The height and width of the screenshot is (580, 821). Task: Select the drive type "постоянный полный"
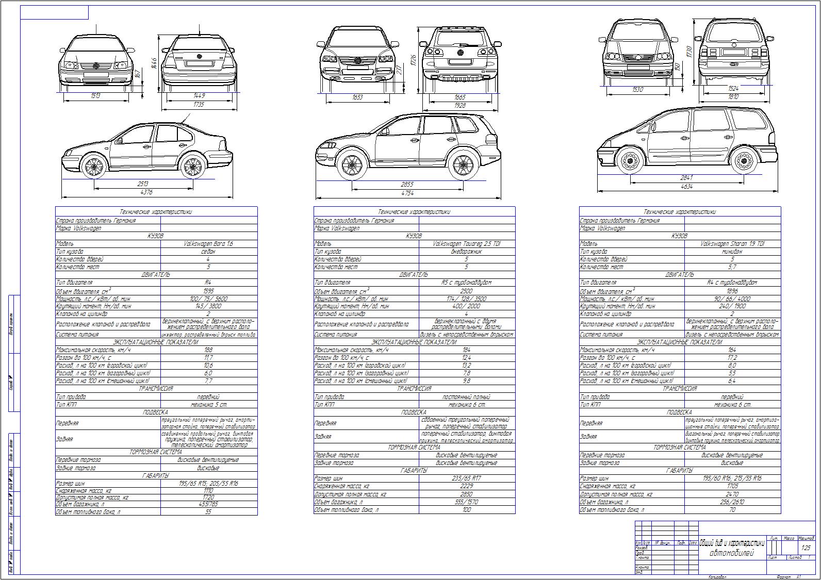point(467,397)
